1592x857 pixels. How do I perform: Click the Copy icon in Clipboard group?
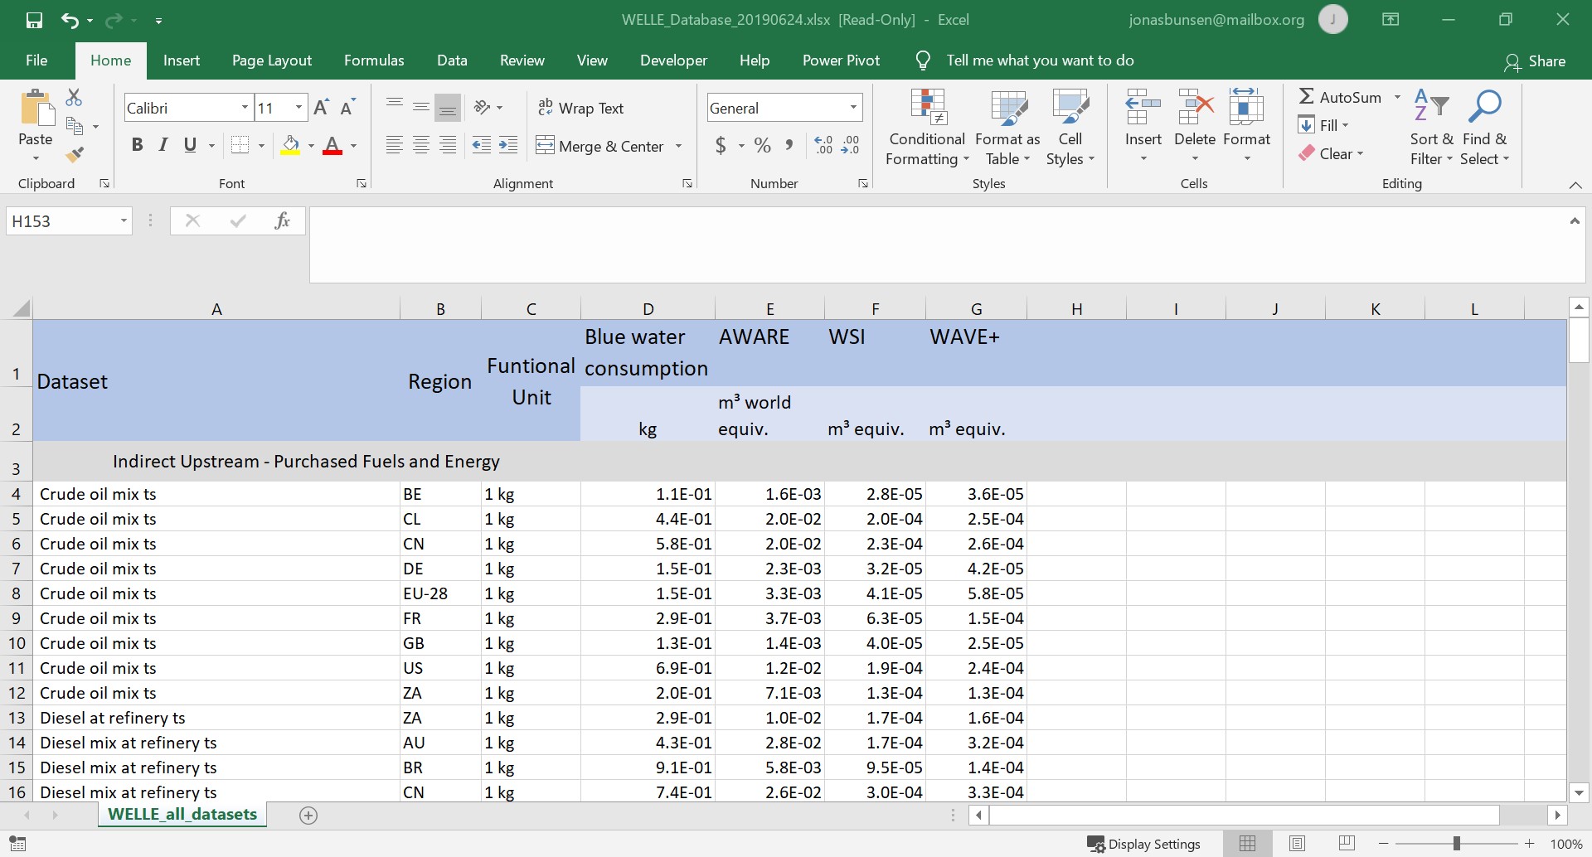click(75, 126)
